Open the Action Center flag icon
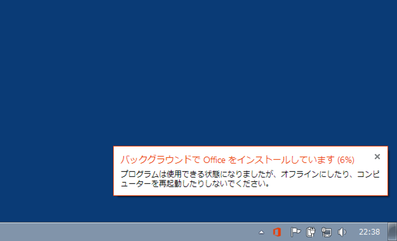 pyautogui.click(x=295, y=232)
